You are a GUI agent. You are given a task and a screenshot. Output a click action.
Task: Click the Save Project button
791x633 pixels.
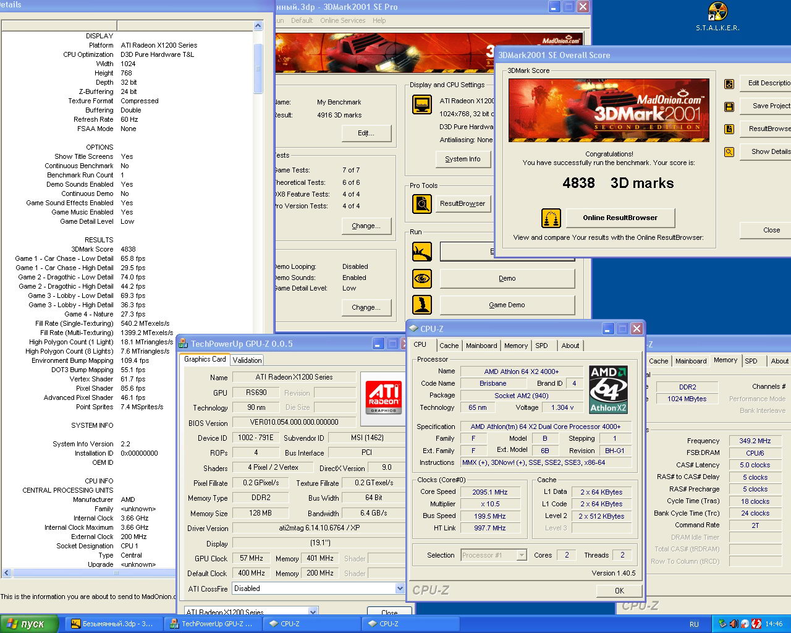click(x=766, y=106)
